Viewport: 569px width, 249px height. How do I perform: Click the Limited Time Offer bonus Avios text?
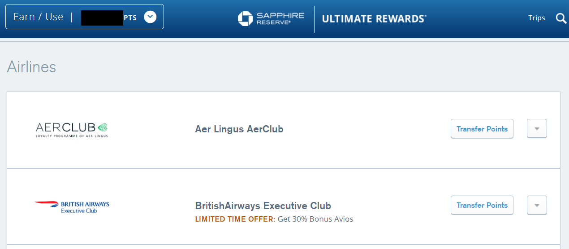coord(274,219)
